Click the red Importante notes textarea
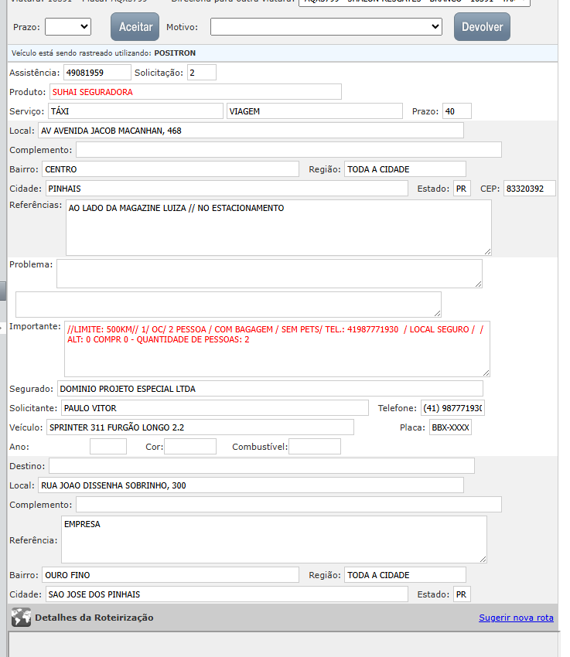This screenshot has height=657, width=570. [276, 348]
